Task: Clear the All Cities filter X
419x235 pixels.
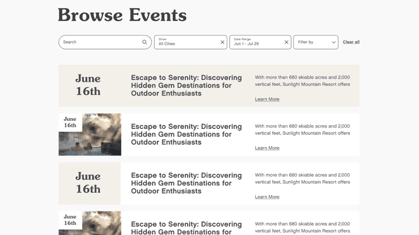Action: coord(222,42)
